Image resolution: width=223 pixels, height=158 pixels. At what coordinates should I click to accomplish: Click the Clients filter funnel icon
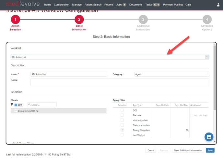point(12,105)
